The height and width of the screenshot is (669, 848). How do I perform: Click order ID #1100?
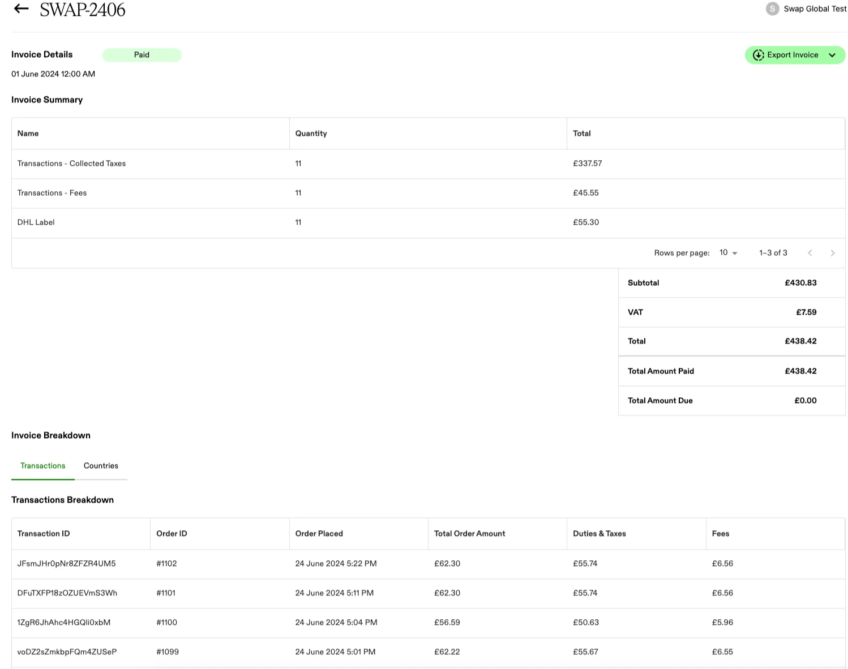click(166, 623)
